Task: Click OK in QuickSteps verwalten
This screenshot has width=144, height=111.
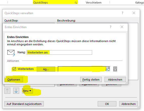Action: point(107,104)
